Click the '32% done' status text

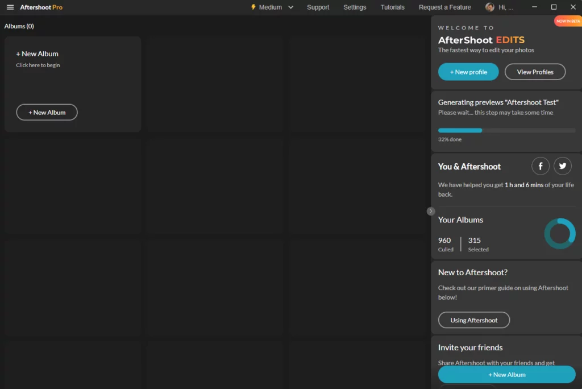tap(450, 139)
